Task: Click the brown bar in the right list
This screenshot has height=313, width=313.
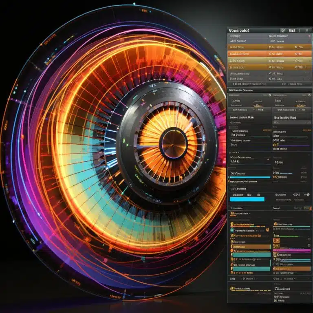Action: [292, 269]
